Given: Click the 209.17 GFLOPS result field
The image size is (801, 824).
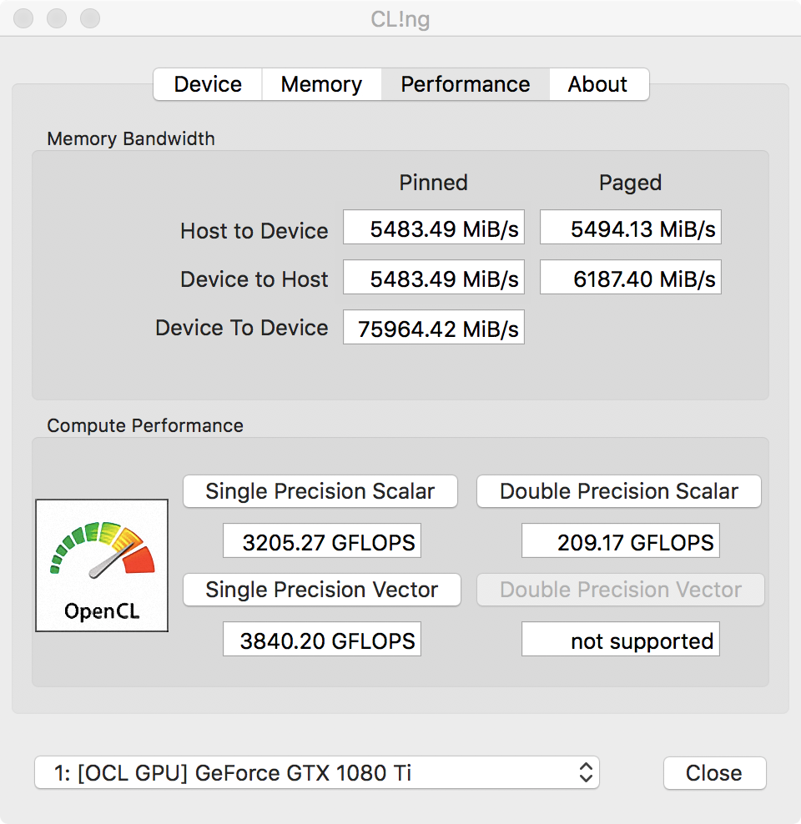Looking at the screenshot, I should (621, 541).
